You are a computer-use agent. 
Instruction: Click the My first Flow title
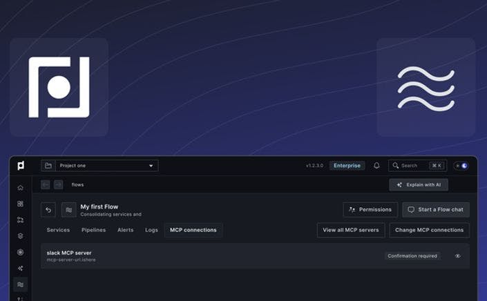pos(99,206)
